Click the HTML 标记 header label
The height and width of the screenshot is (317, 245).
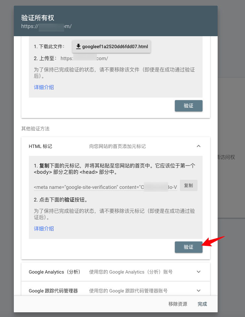40,146
